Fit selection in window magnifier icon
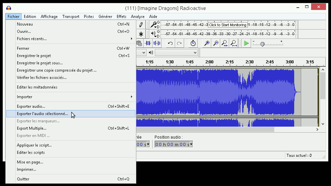This screenshot has width=331, height=186. 225,43
